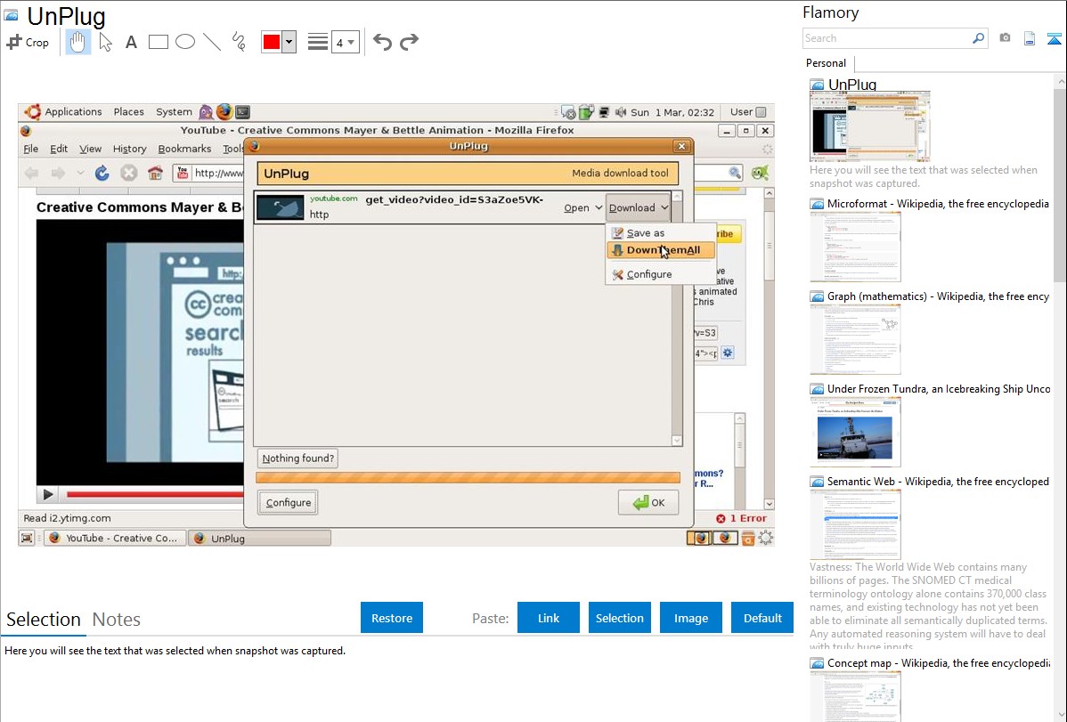Switch to the Selection tab
This screenshot has height=722, width=1067.
click(44, 620)
